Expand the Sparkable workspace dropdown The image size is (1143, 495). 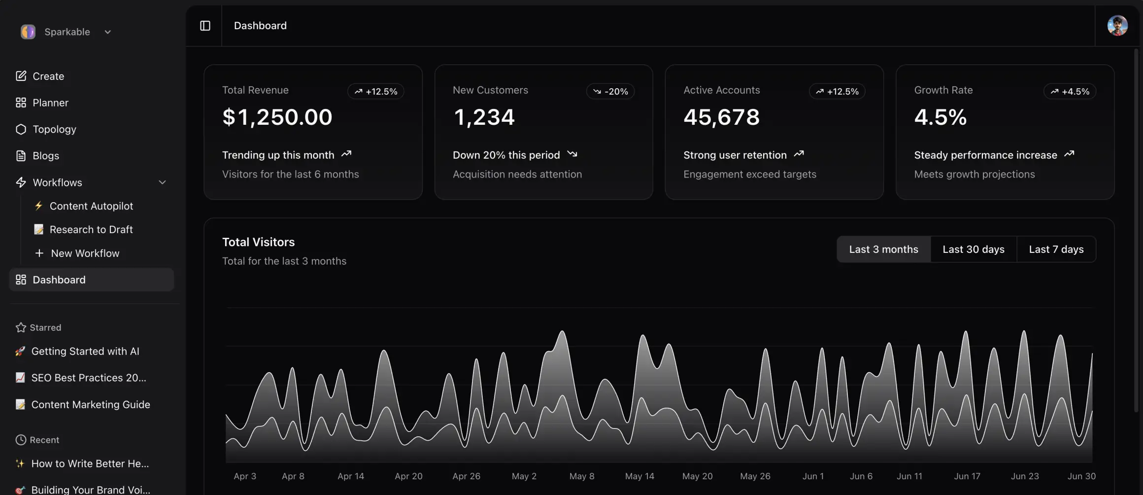(107, 32)
